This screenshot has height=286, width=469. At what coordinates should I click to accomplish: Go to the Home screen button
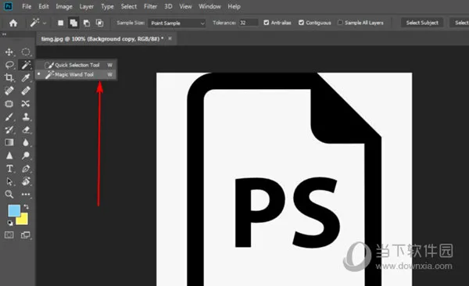tap(13, 23)
